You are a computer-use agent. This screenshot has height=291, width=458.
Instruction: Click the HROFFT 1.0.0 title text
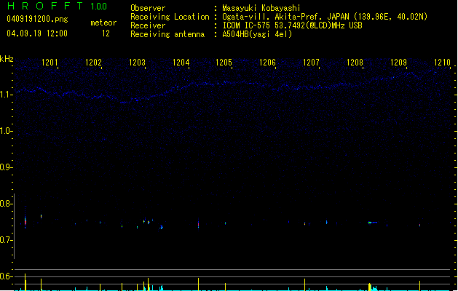pos(57,6)
